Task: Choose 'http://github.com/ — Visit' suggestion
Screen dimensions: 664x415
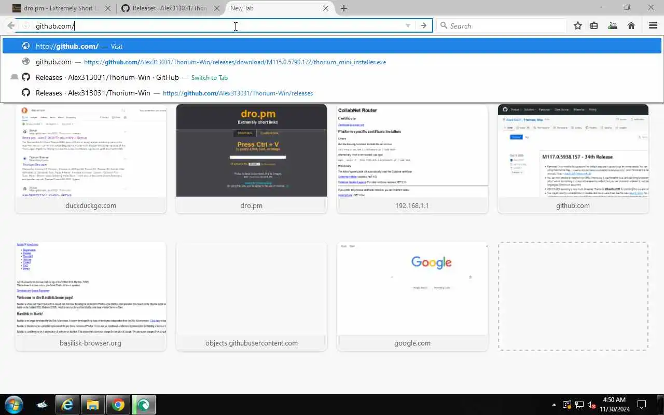Action: point(332,46)
